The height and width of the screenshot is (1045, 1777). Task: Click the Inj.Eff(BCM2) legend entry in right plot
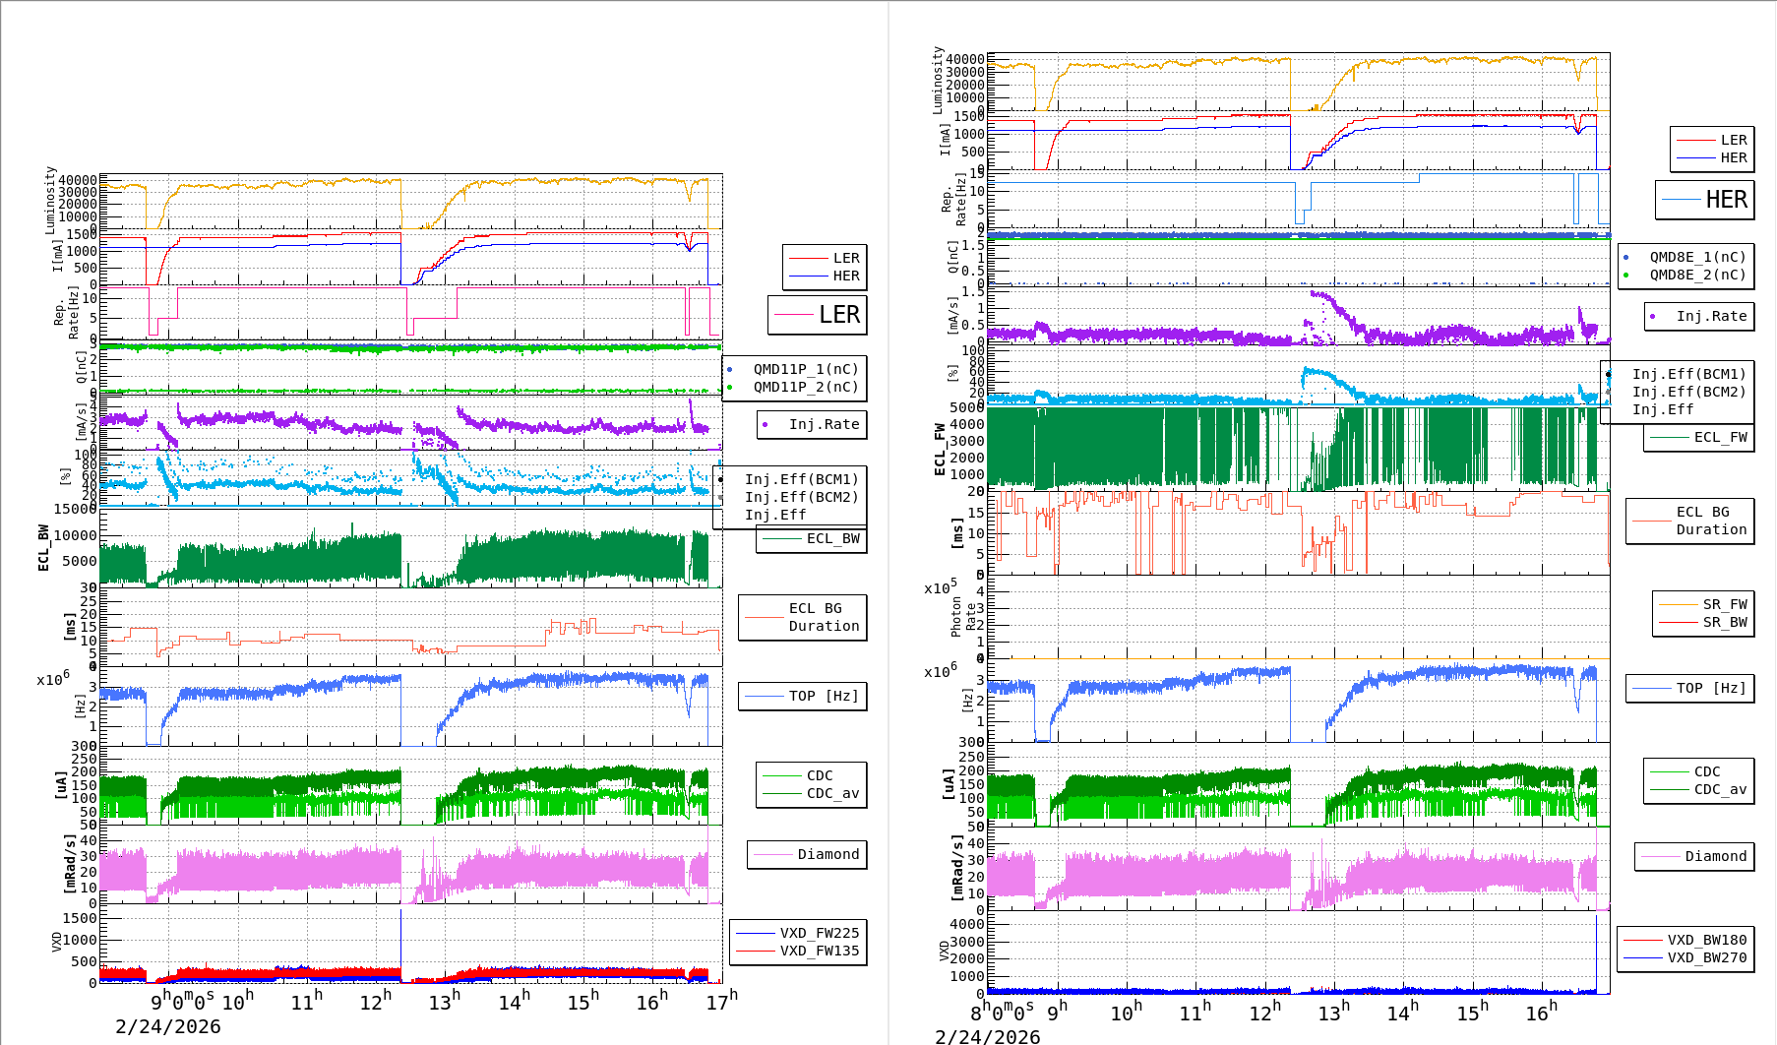[1687, 392]
